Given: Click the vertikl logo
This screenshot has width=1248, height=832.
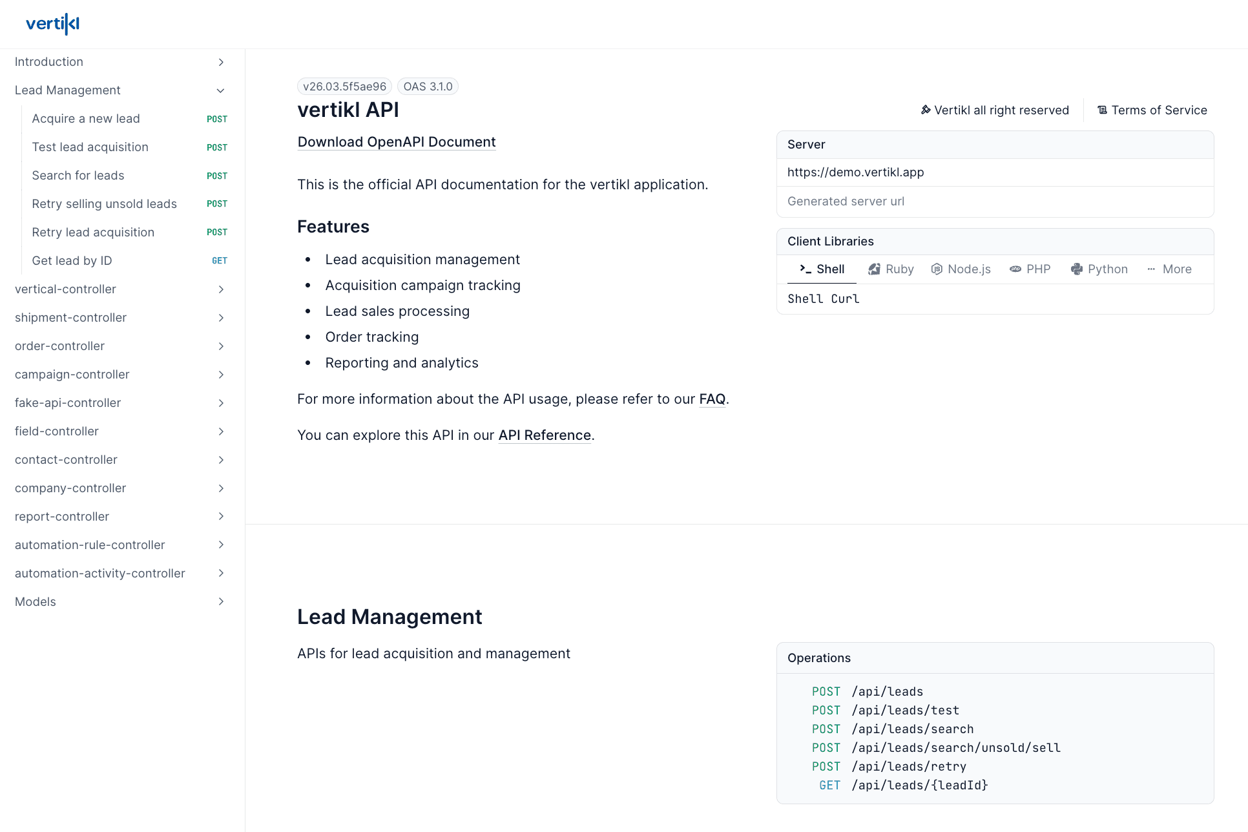Looking at the screenshot, I should coord(52,24).
